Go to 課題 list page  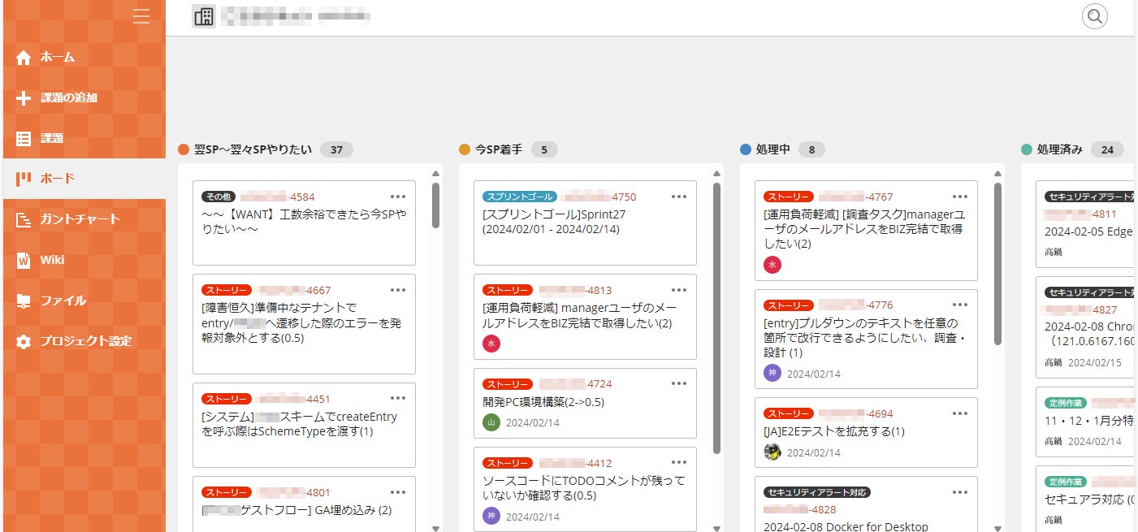(x=83, y=138)
